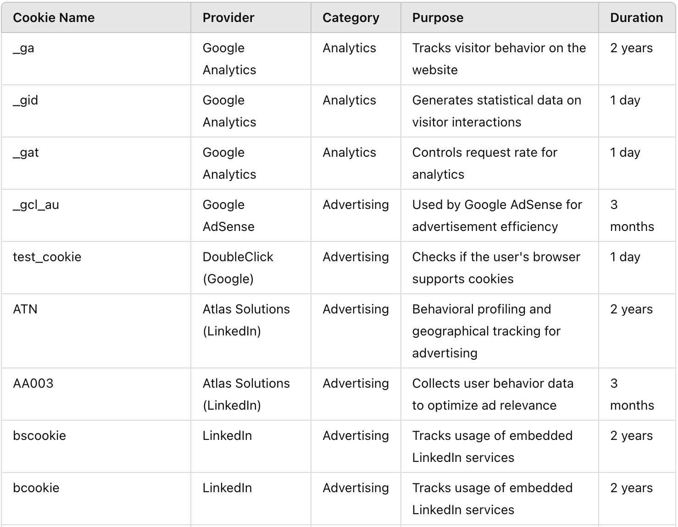
Task: Select the ATN cookie row name
Action: click(25, 309)
